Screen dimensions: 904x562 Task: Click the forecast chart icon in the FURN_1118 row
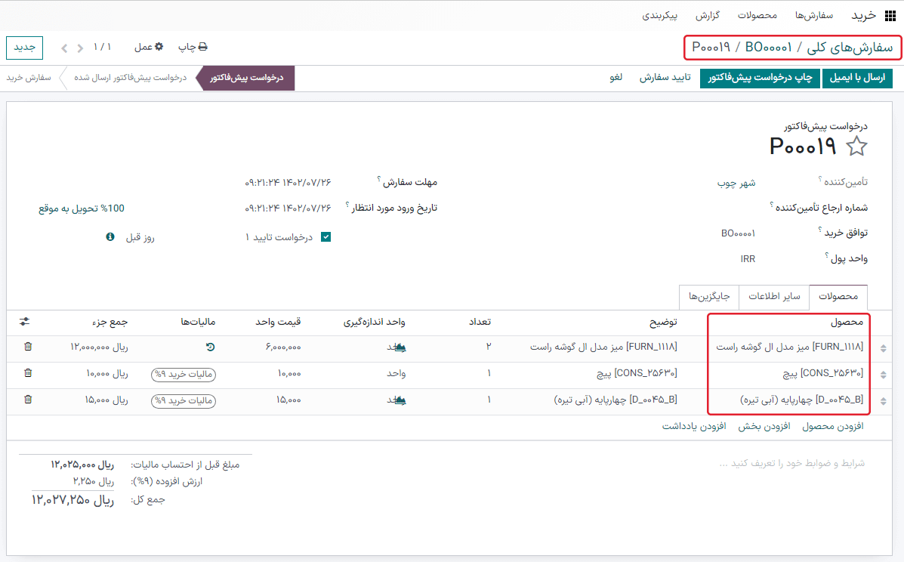(400, 347)
